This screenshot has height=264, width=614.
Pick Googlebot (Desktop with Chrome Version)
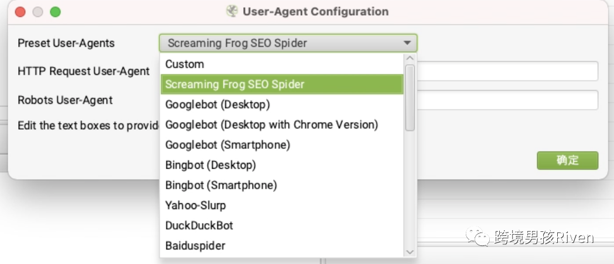282,125
